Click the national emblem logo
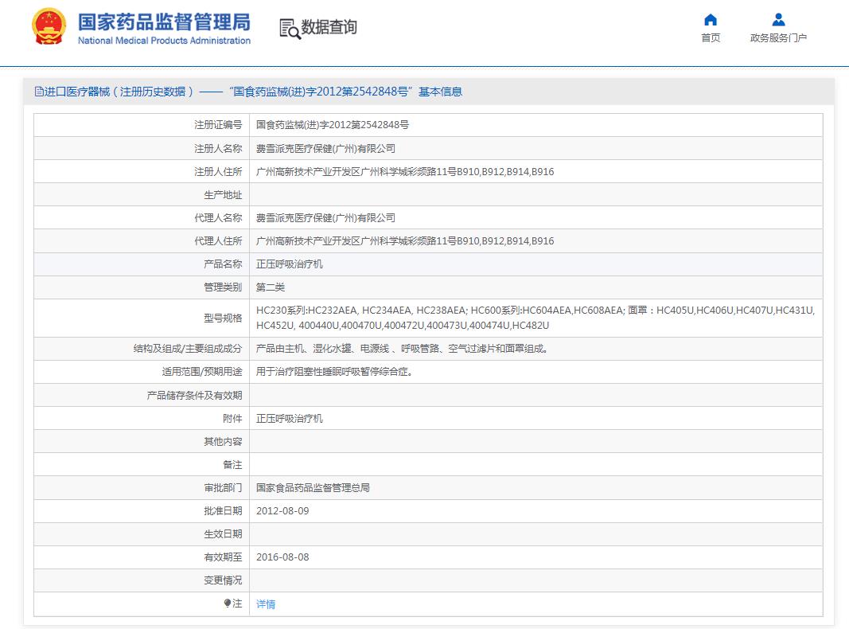The height and width of the screenshot is (629, 849). tap(49, 28)
